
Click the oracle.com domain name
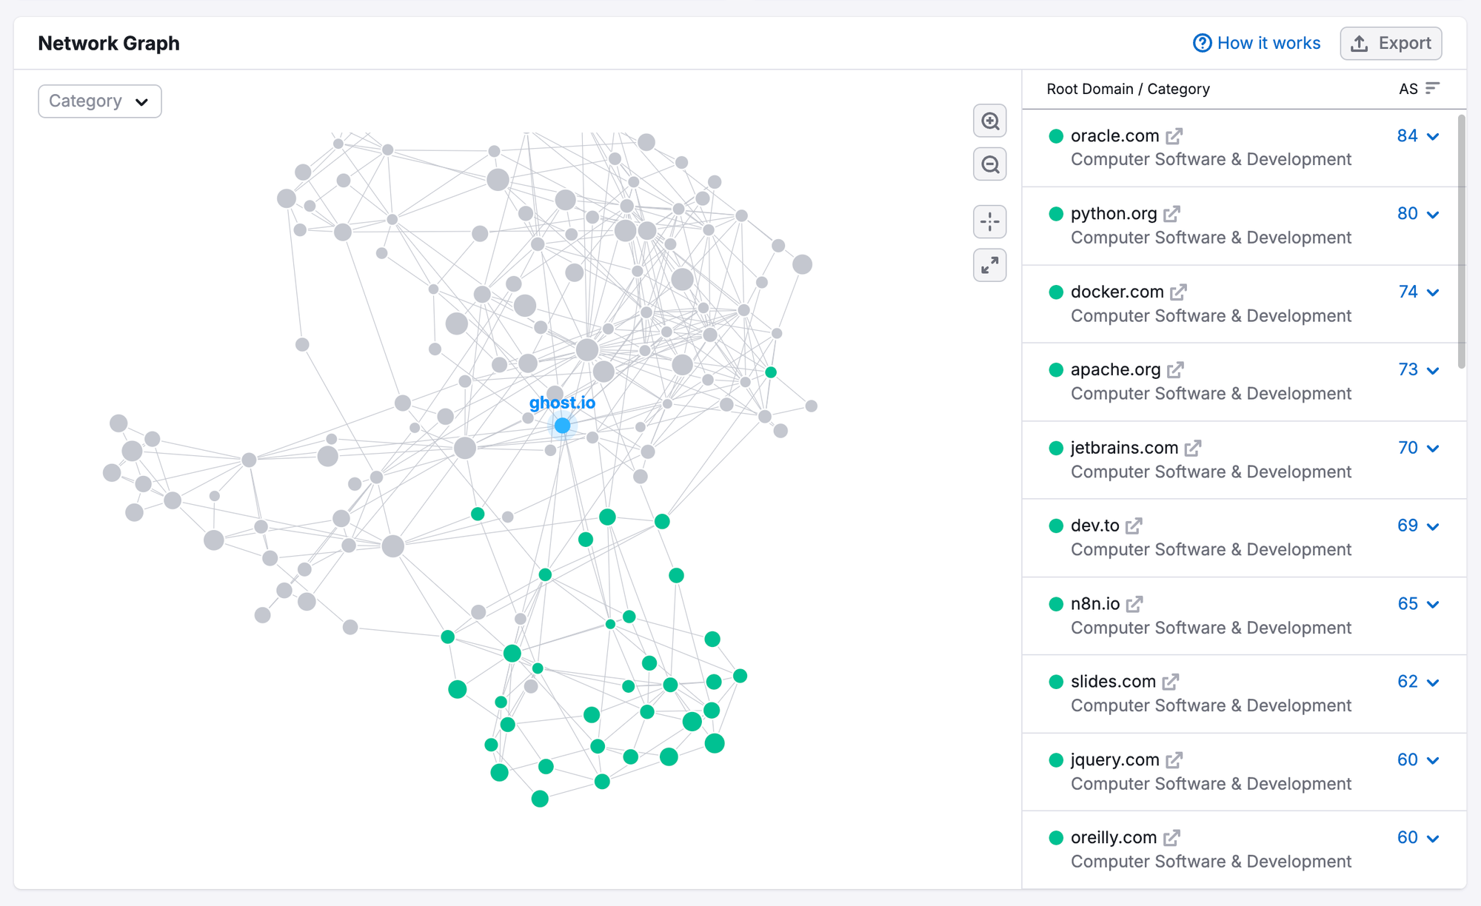point(1114,136)
